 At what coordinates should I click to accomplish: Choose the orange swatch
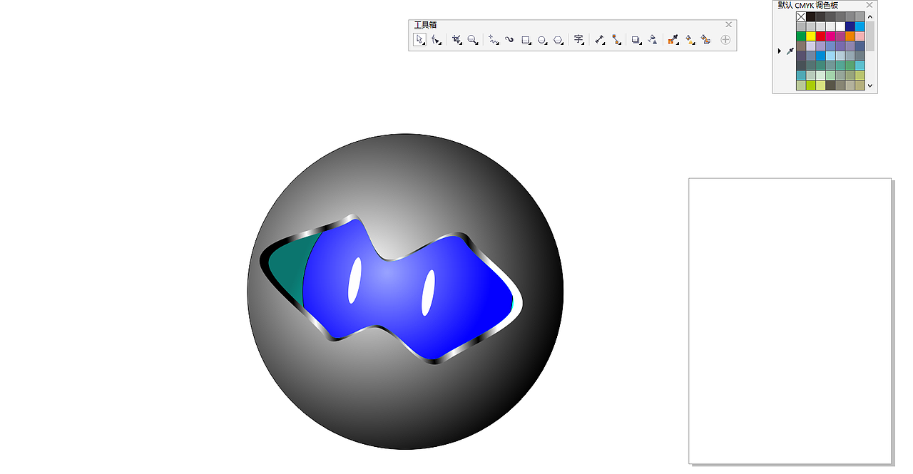pos(850,36)
